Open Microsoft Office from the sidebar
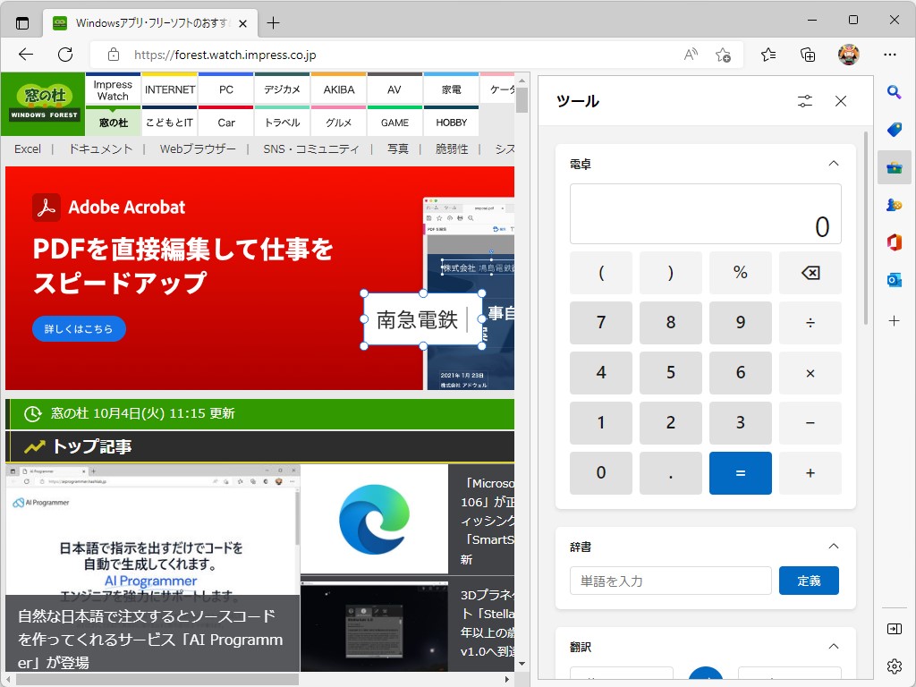This screenshot has height=687, width=916. tap(894, 242)
